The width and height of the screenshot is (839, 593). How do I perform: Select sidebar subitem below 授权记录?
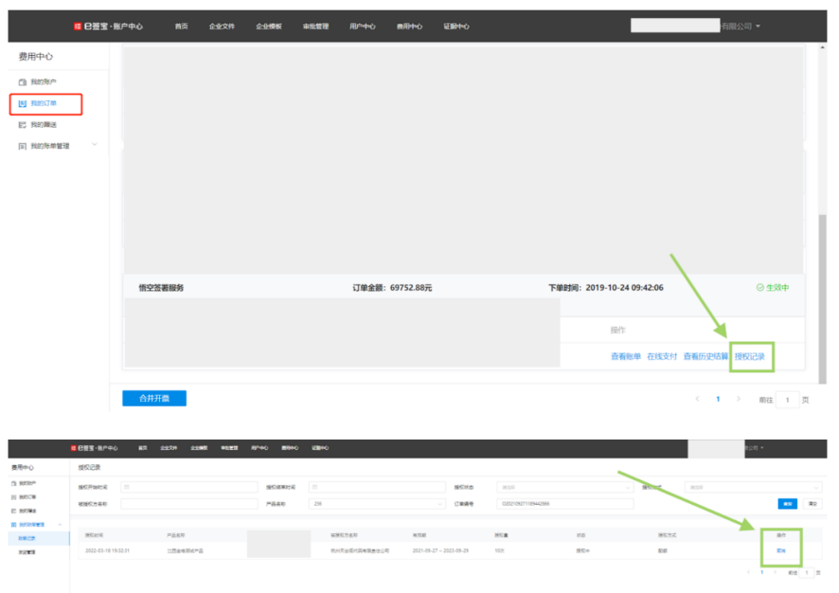pos(27,552)
